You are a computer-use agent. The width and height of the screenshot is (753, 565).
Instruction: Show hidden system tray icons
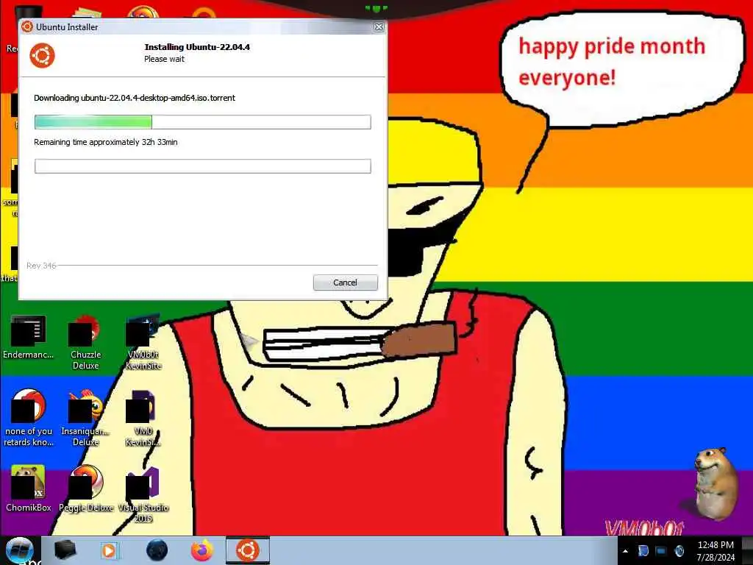[625, 551]
